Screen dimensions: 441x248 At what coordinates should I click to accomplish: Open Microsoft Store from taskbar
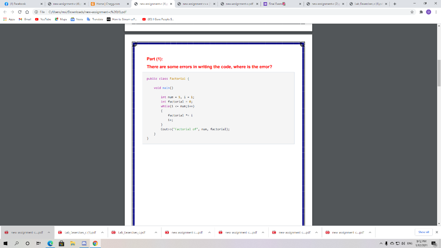(x=61, y=244)
